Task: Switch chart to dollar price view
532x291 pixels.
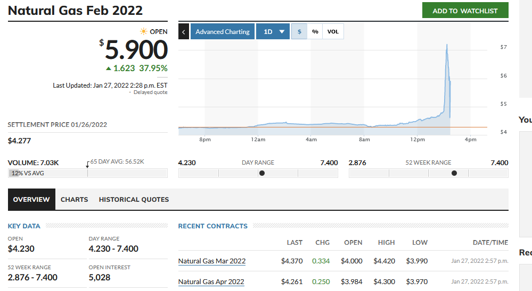Action: tap(299, 31)
